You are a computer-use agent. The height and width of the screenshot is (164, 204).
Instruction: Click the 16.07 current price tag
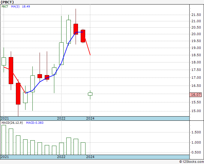(x=196, y=95)
